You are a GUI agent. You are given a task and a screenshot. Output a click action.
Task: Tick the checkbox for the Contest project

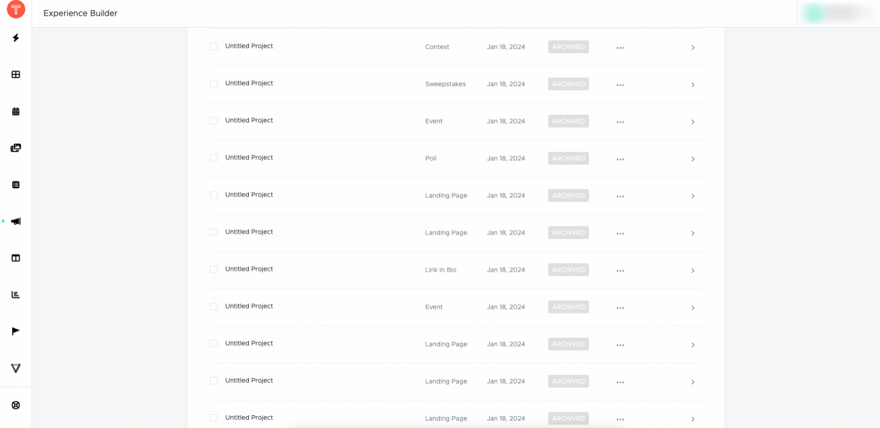tap(214, 46)
